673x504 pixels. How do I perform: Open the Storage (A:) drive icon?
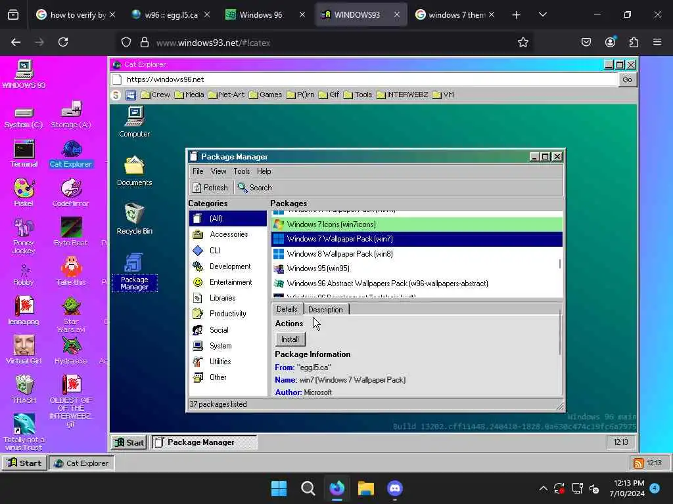coord(71,115)
